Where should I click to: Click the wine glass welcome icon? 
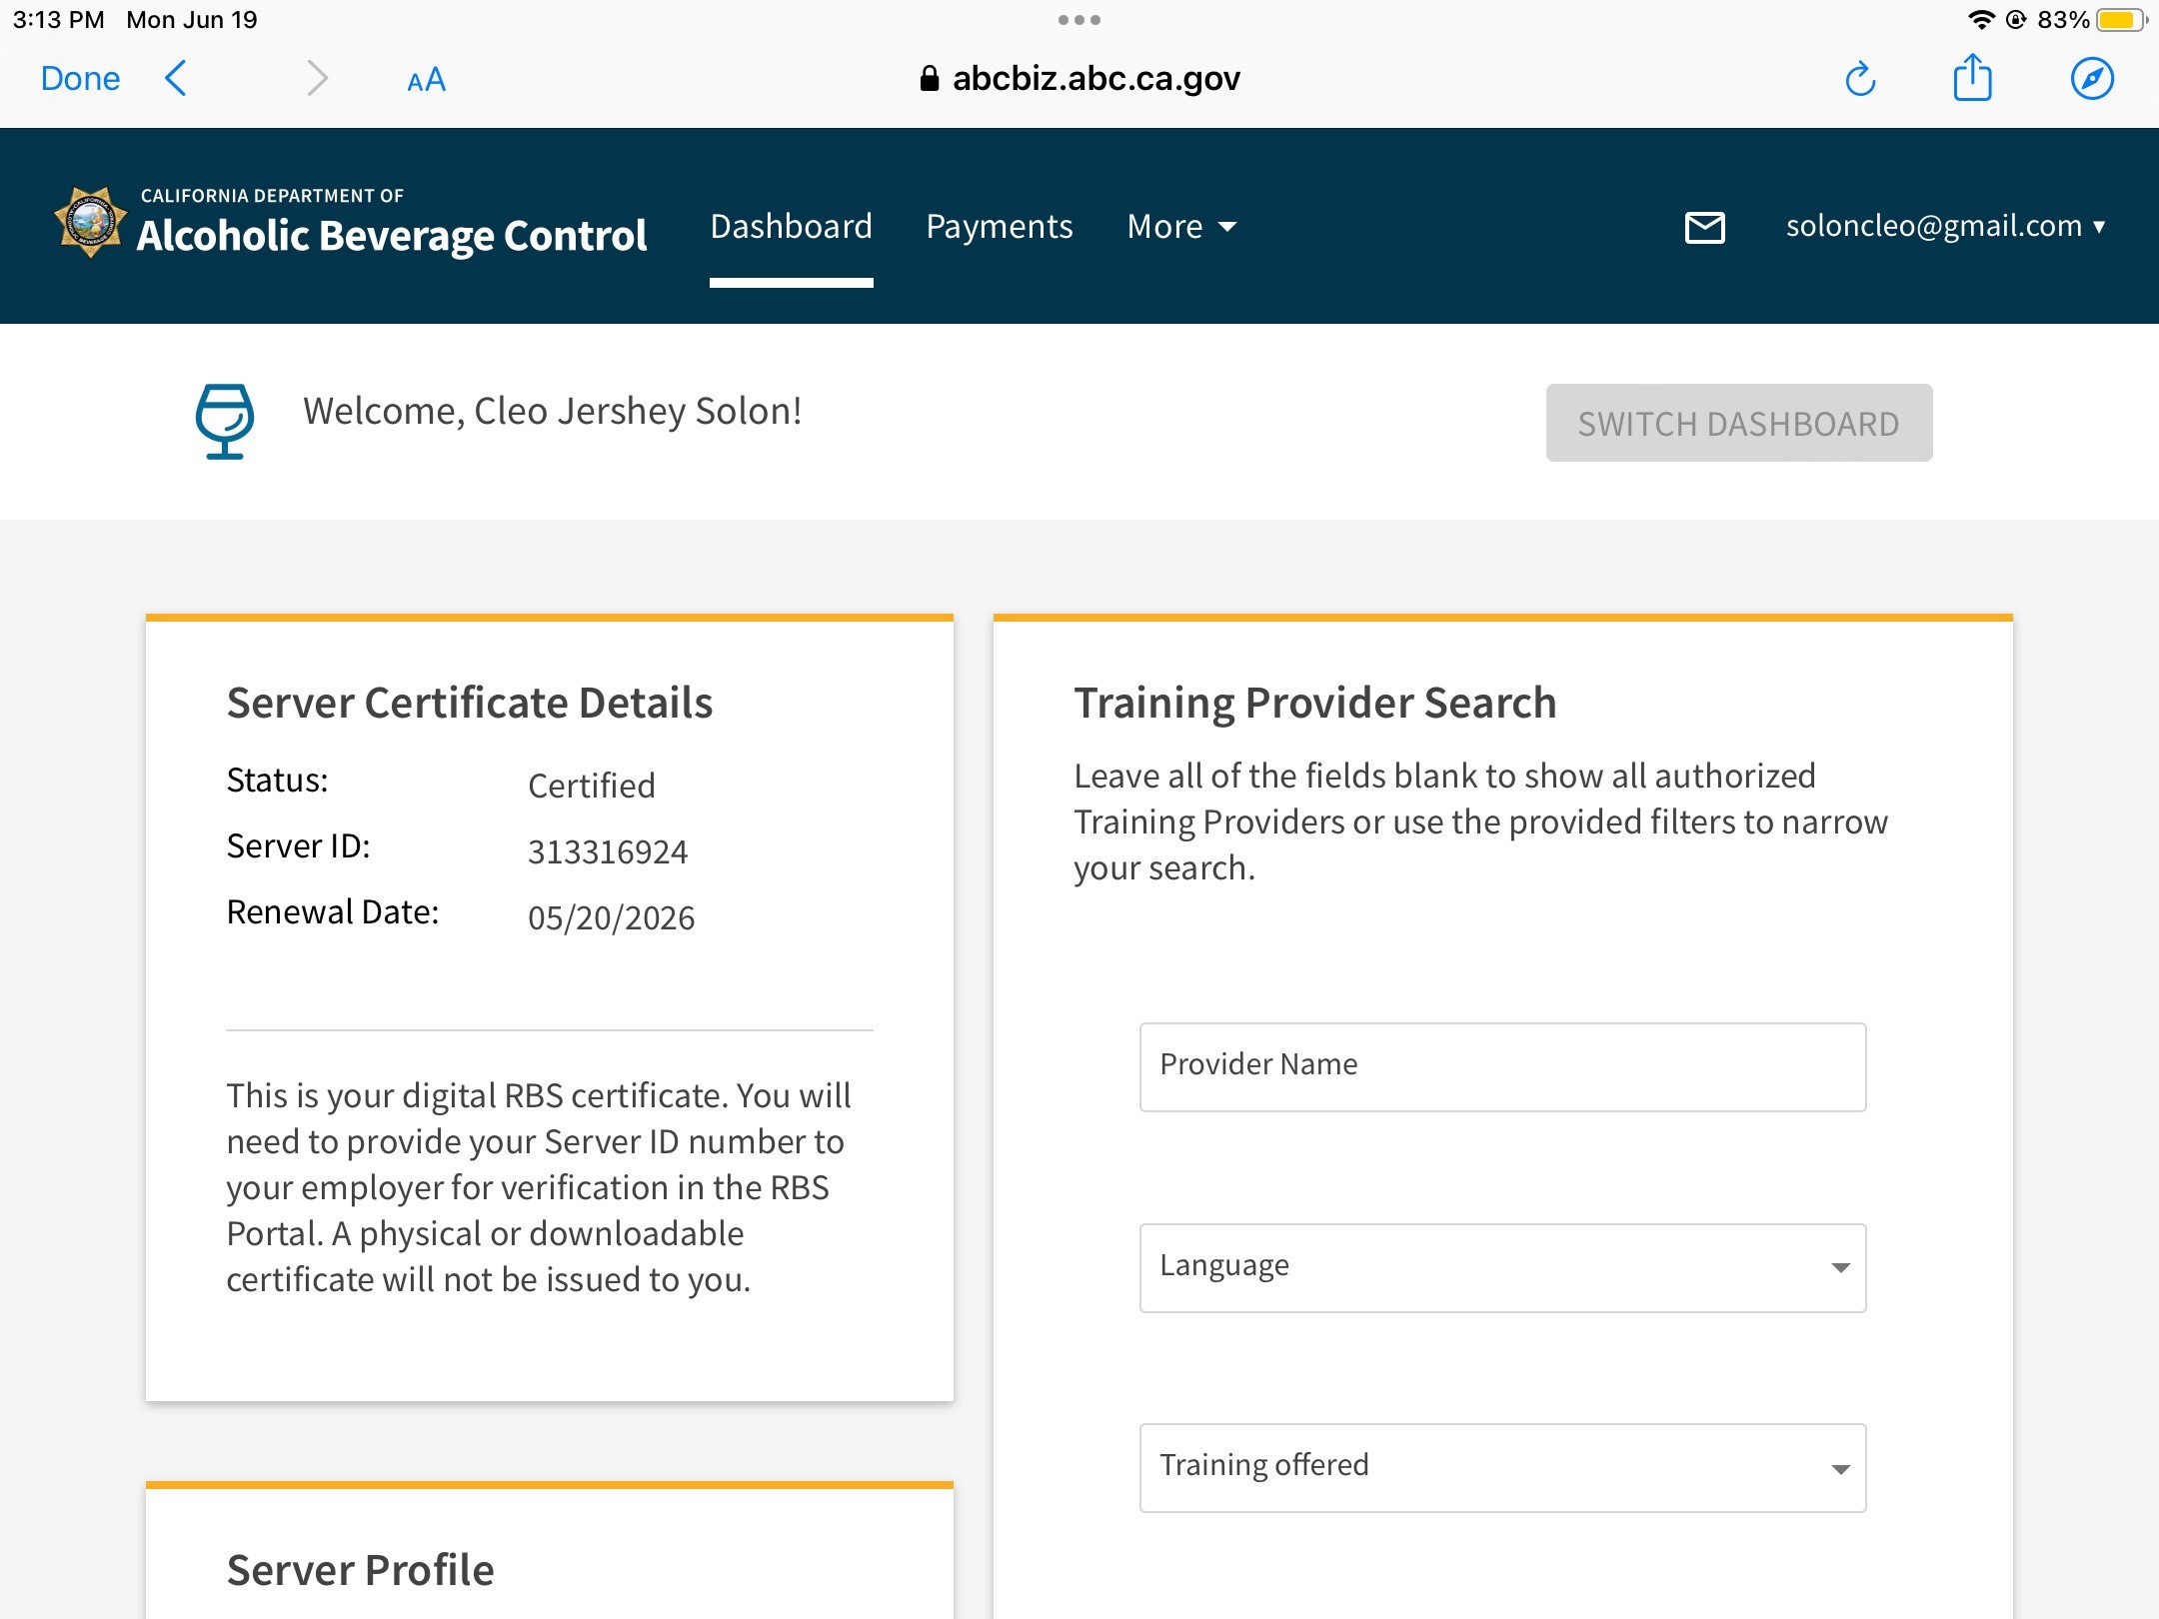(x=224, y=421)
